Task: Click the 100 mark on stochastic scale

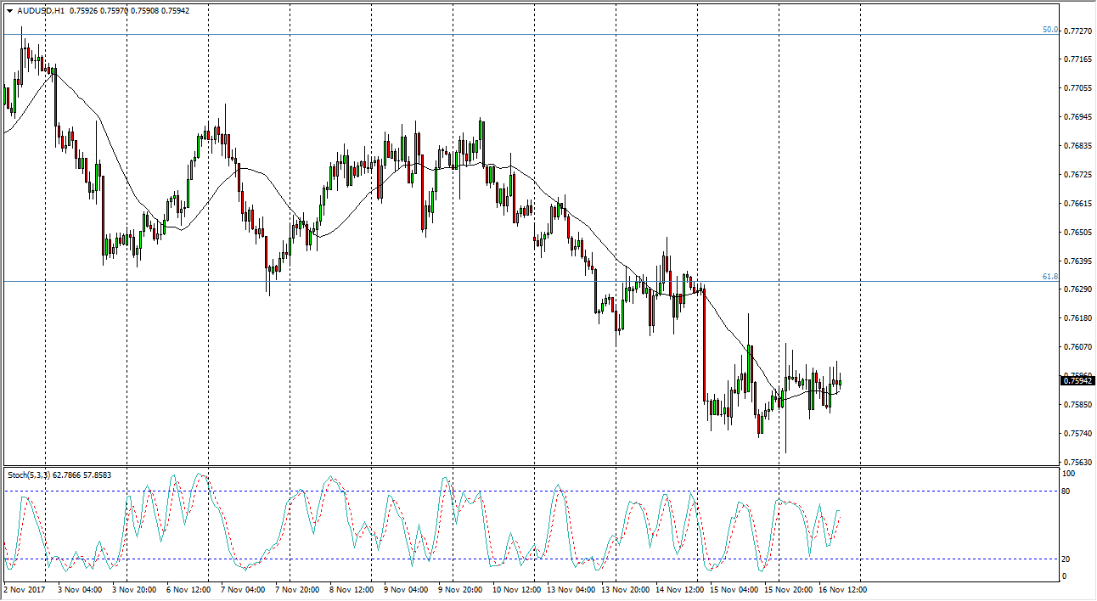Action: click(x=1069, y=473)
